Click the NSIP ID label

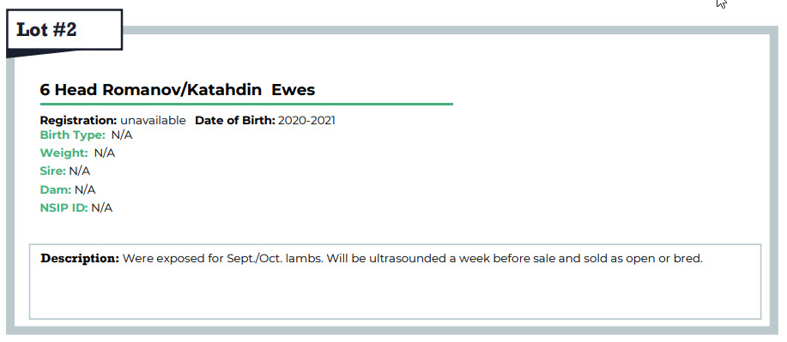click(x=64, y=207)
